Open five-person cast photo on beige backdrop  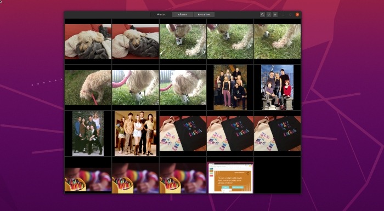(x=135, y=133)
